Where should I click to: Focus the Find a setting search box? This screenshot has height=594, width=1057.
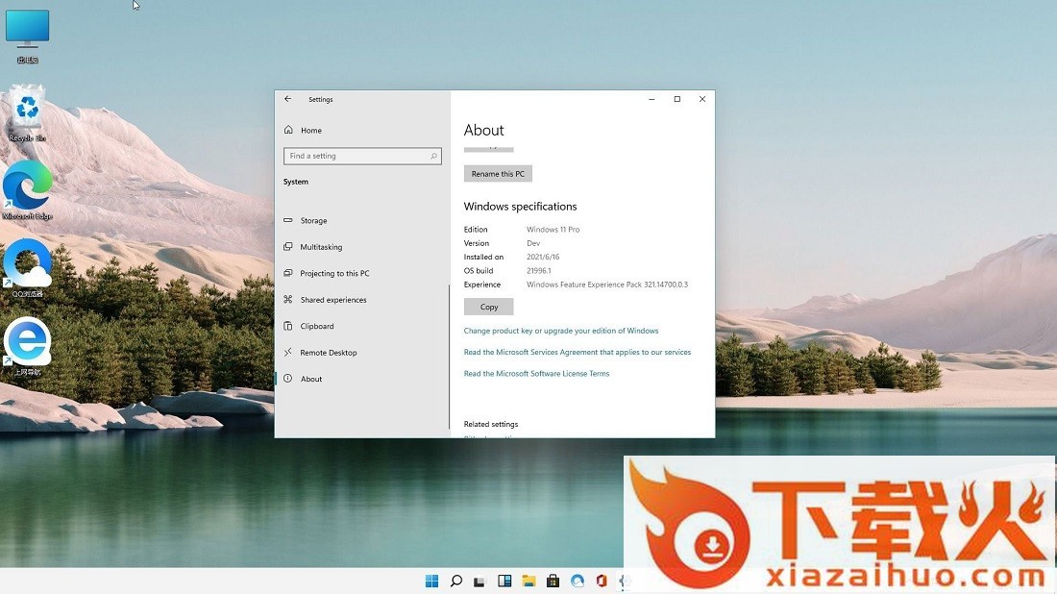point(362,156)
